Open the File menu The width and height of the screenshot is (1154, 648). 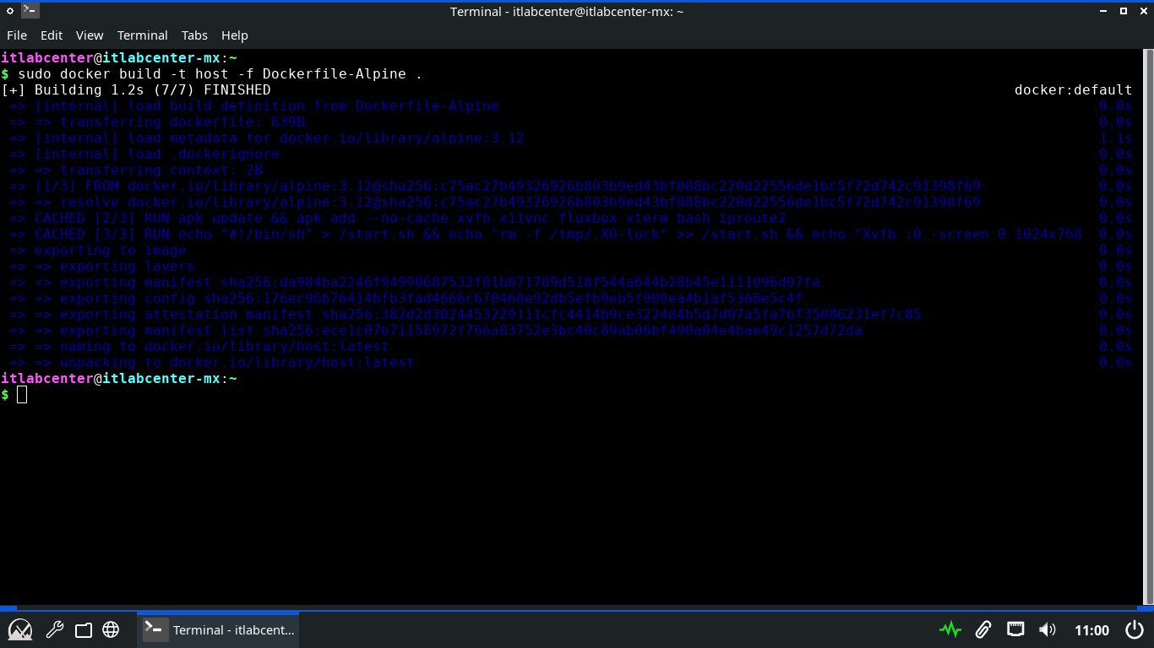click(x=17, y=35)
